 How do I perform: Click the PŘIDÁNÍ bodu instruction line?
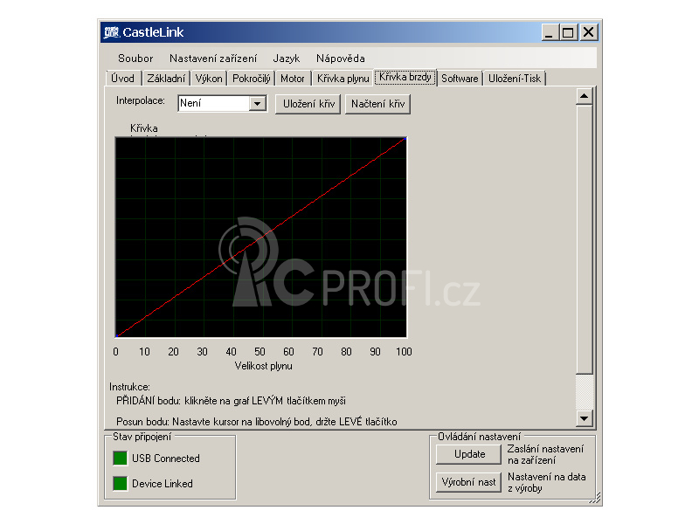[x=231, y=401]
